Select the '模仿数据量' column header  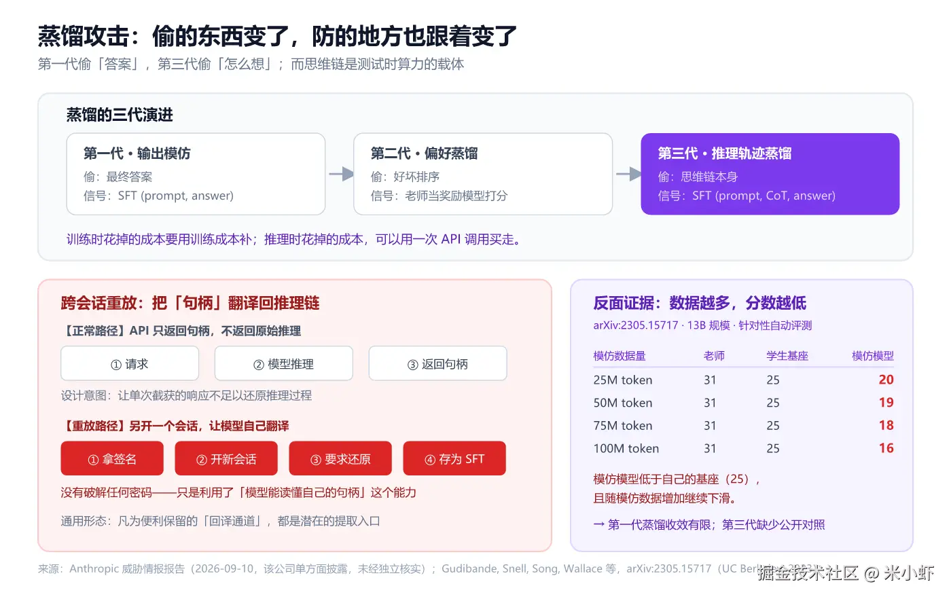620,356
